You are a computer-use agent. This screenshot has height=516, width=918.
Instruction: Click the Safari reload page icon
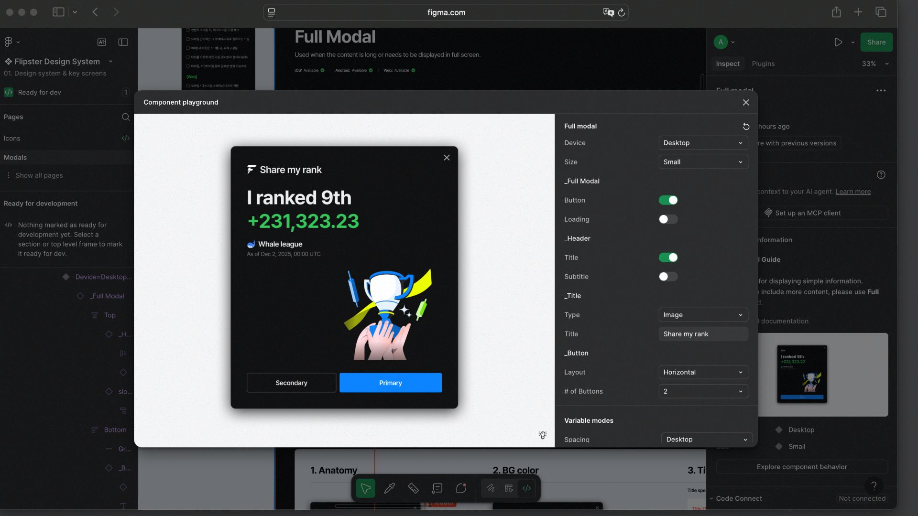point(622,13)
